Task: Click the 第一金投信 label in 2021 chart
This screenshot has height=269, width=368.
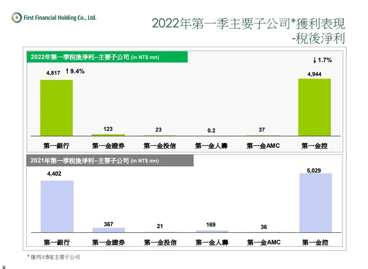Action: [x=160, y=242]
